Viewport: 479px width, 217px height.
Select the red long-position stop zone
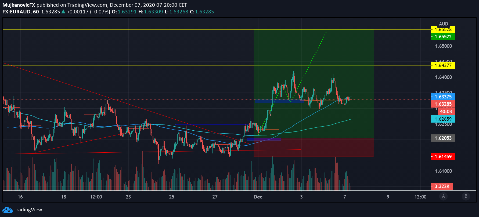[x=314, y=147]
